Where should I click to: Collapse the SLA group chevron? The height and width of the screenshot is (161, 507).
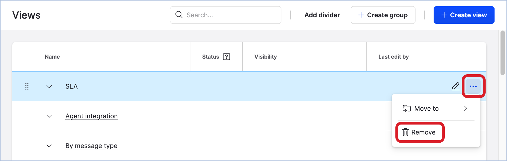point(49,87)
